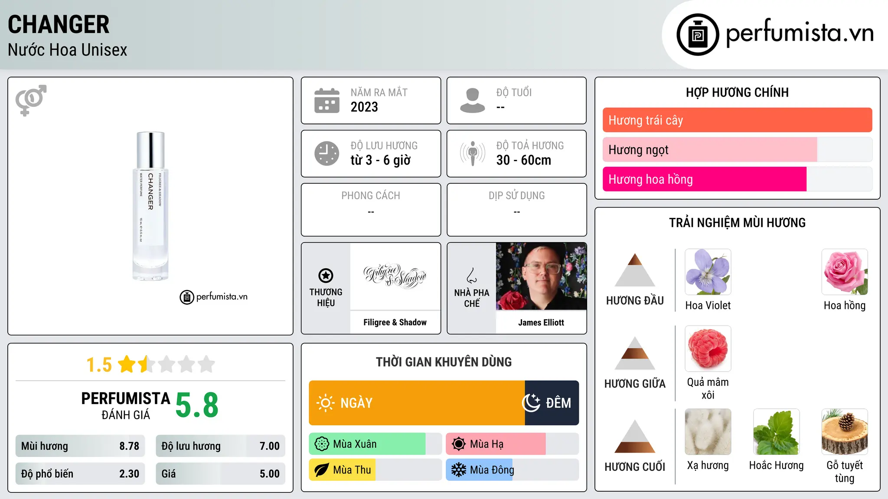Click the Hợp hương chính heading

point(737,92)
